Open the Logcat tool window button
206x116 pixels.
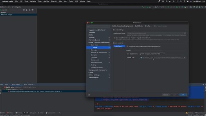(33, 113)
